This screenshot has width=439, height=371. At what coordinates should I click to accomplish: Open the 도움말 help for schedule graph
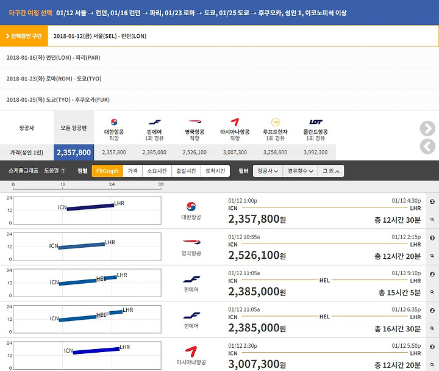(x=54, y=171)
